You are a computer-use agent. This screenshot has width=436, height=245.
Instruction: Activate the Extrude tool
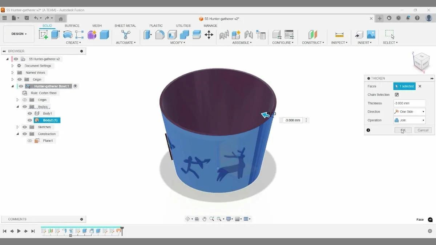point(54,34)
